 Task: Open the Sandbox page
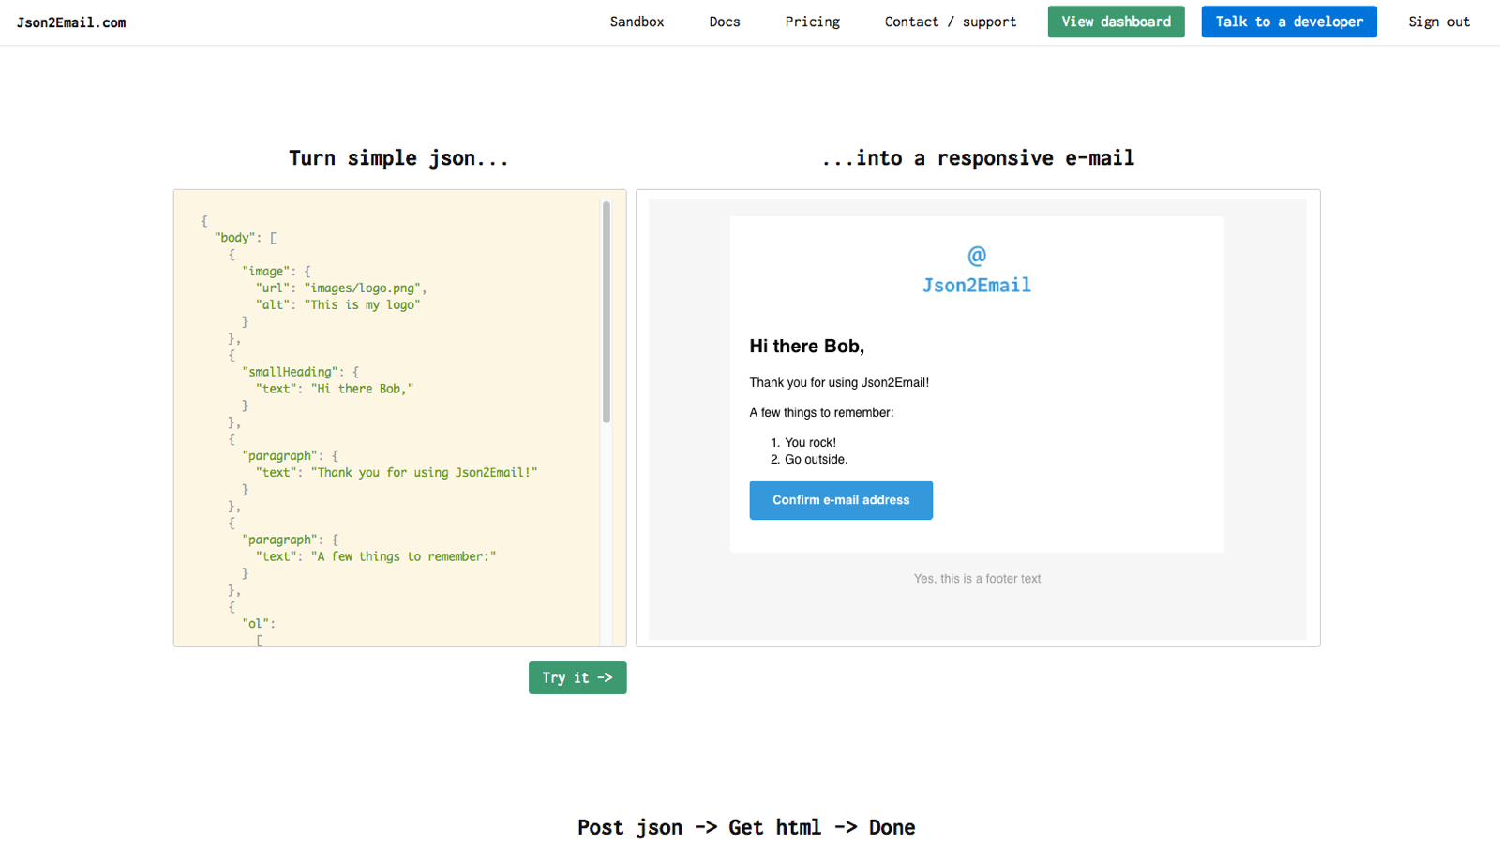click(637, 22)
